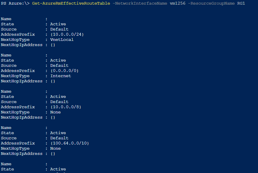Viewport: 258px width, 173px height.
Task: Click the {0.0.0.0/0} address prefix
Action: (x=65, y=71)
